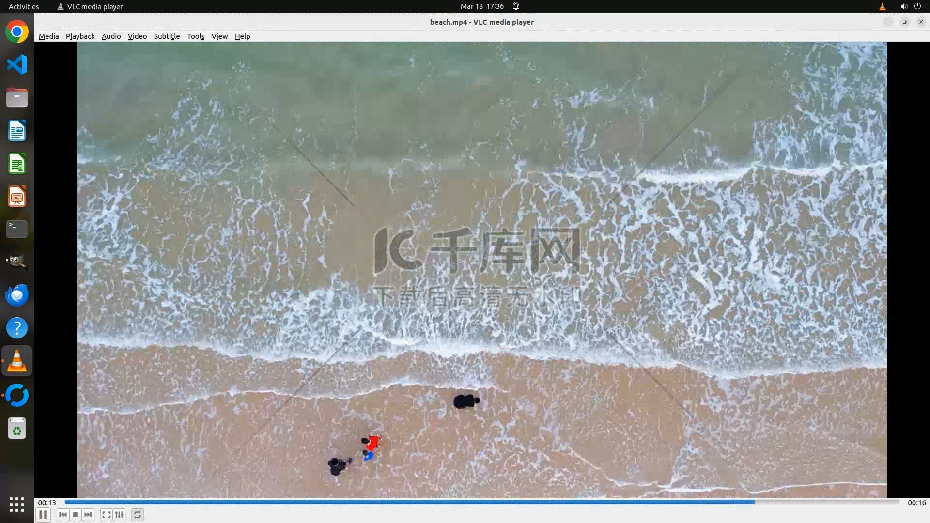Open Activities overview
Image resolution: width=930 pixels, height=523 pixels.
coord(24,6)
